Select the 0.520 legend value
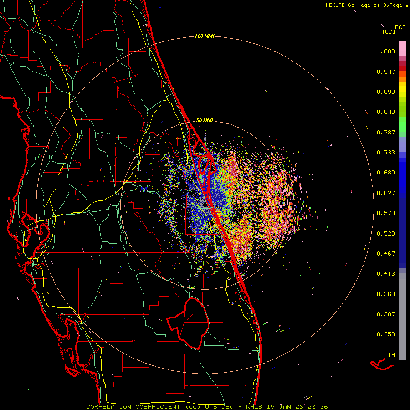The image size is (410, 410). point(386,234)
